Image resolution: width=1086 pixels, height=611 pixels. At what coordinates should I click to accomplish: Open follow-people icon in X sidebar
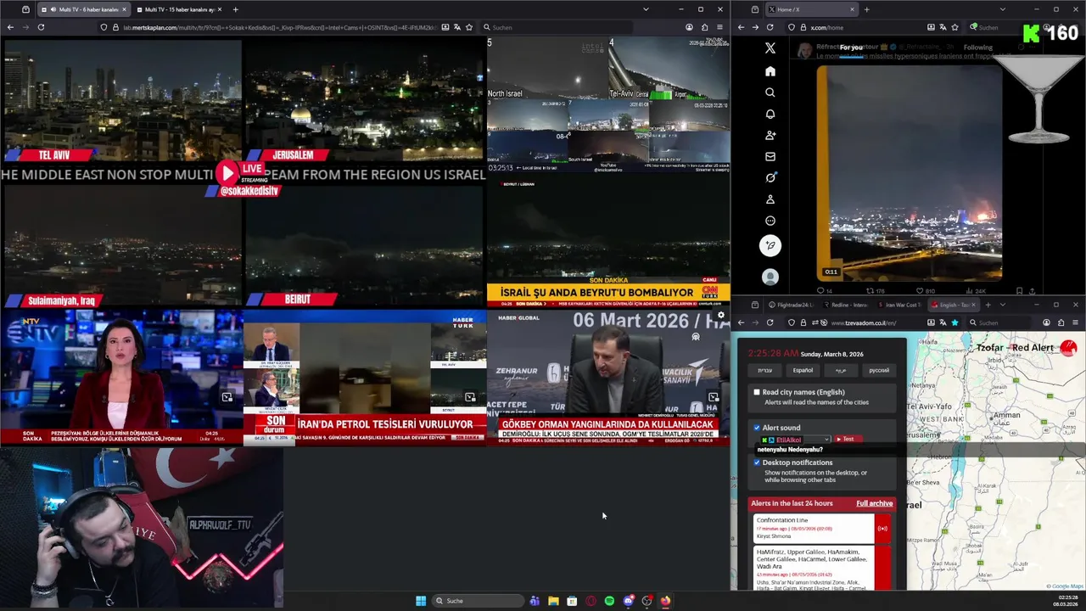coord(770,135)
